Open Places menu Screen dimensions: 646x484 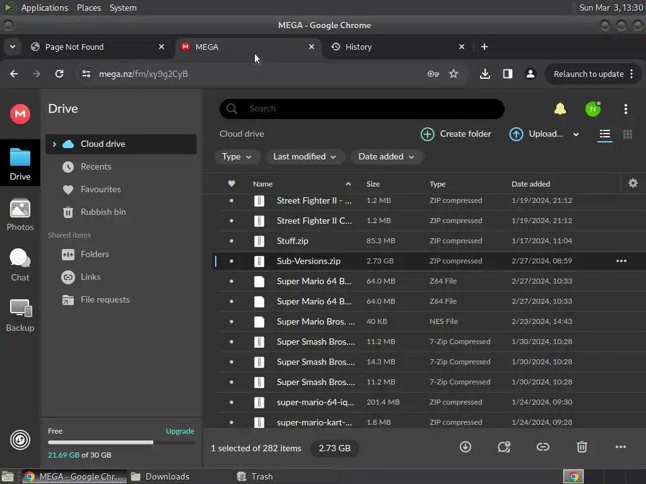[x=88, y=8]
